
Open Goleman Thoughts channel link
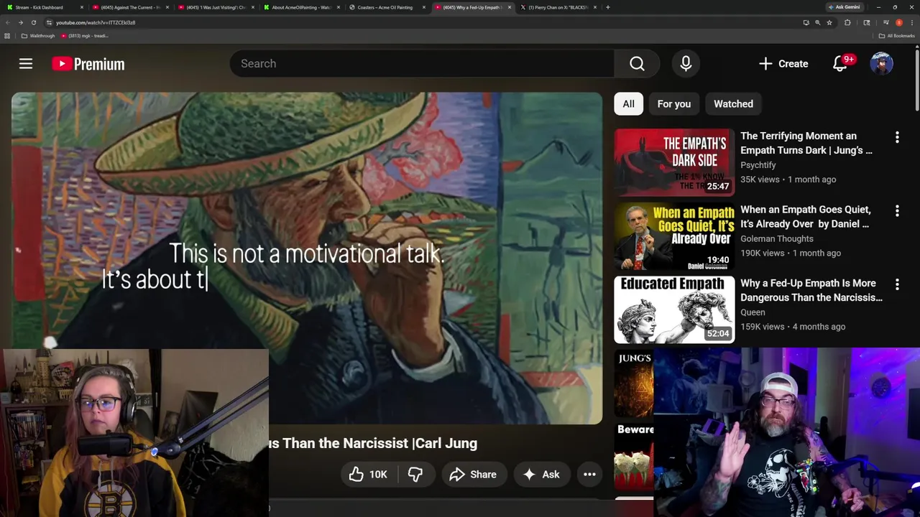pos(777,238)
